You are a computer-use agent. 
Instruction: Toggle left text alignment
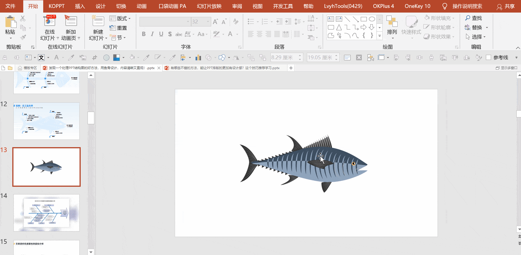coord(251,34)
